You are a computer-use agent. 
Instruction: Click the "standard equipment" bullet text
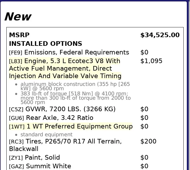tap(46, 135)
